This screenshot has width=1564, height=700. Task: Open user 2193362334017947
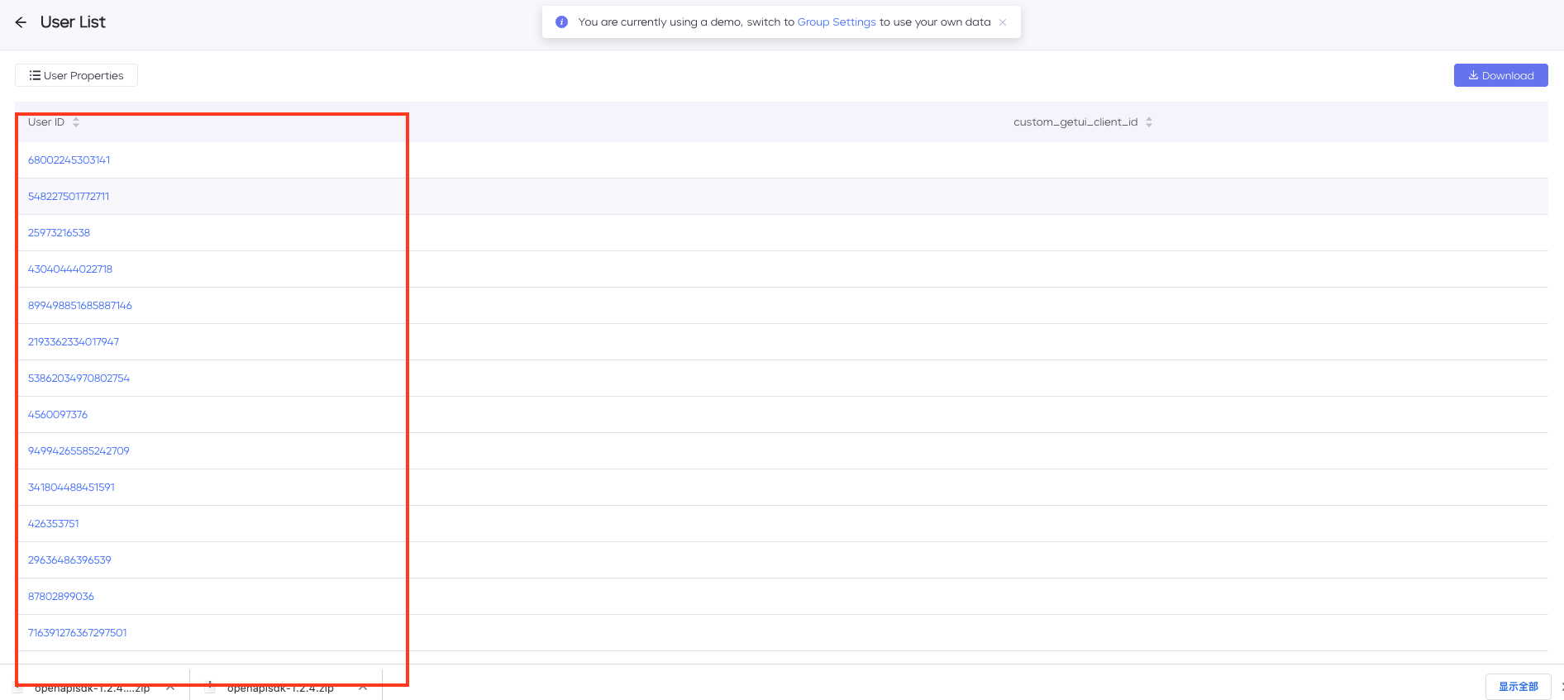(74, 342)
